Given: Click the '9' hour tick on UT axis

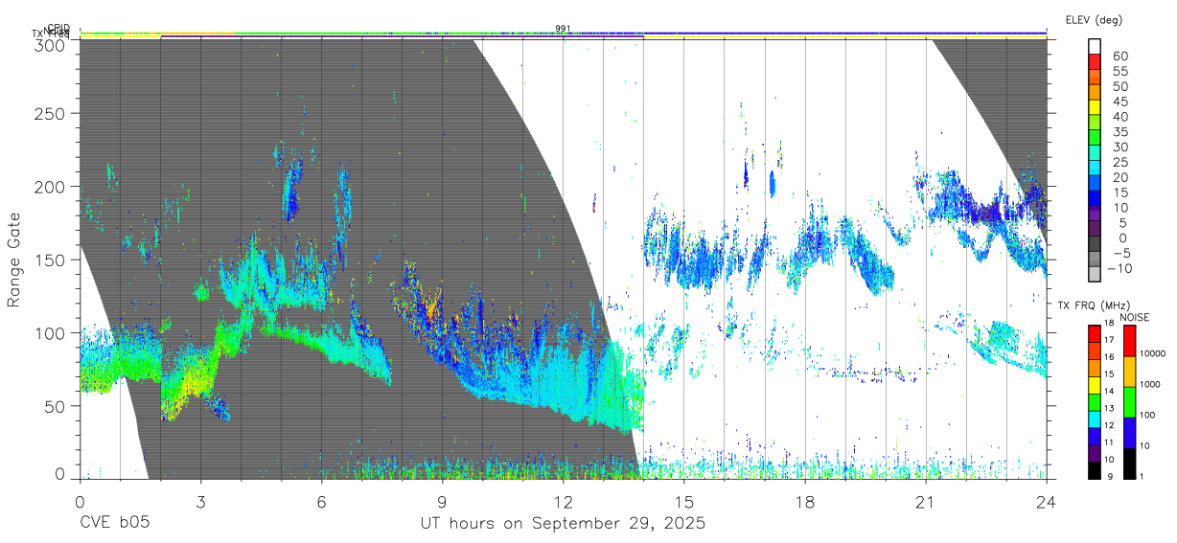Looking at the screenshot, I should [x=442, y=501].
